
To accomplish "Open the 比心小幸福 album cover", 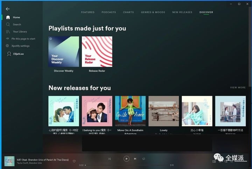I will coord(197,111).
